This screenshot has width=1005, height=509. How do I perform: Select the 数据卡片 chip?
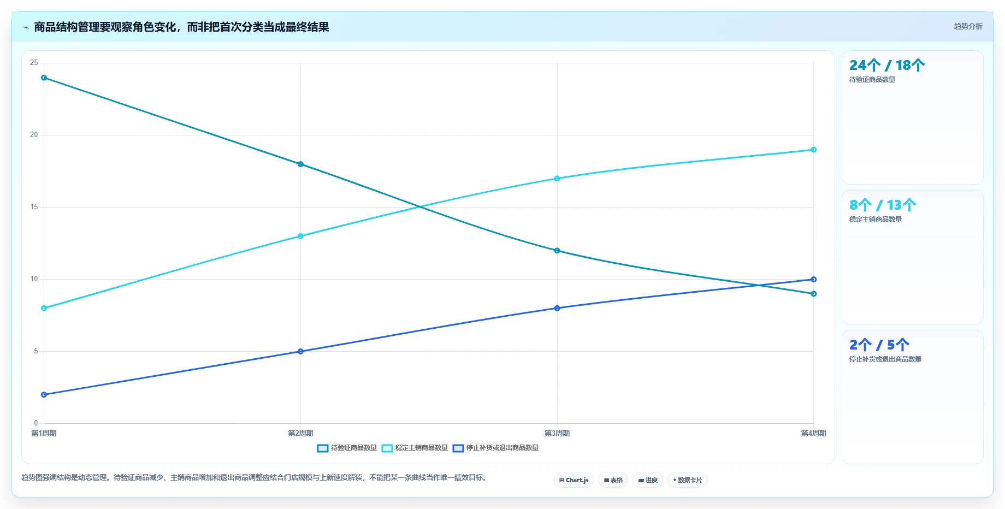pos(687,480)
